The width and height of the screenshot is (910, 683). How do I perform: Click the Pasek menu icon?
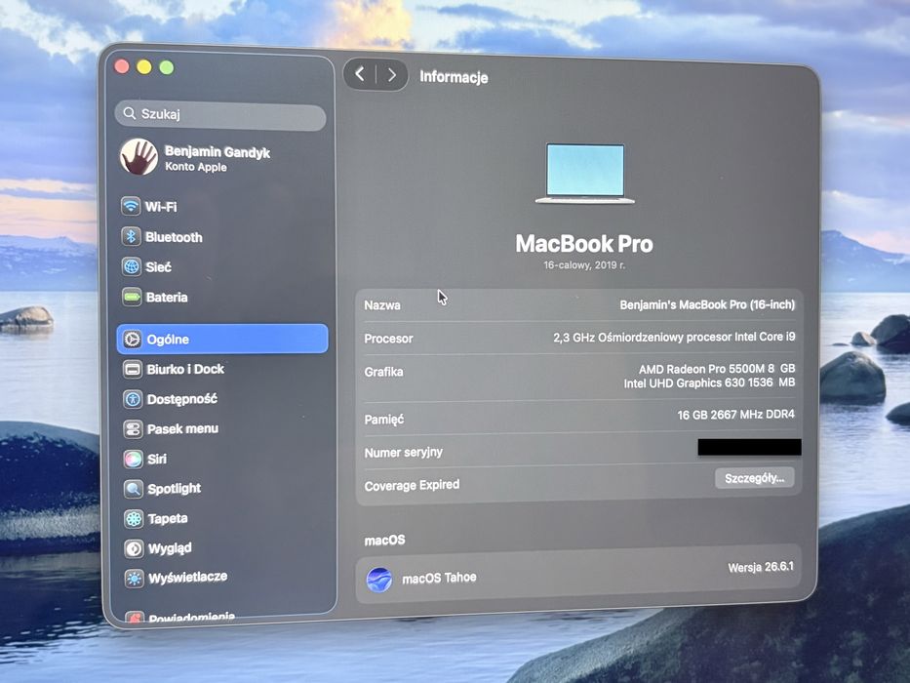(133, 429)
